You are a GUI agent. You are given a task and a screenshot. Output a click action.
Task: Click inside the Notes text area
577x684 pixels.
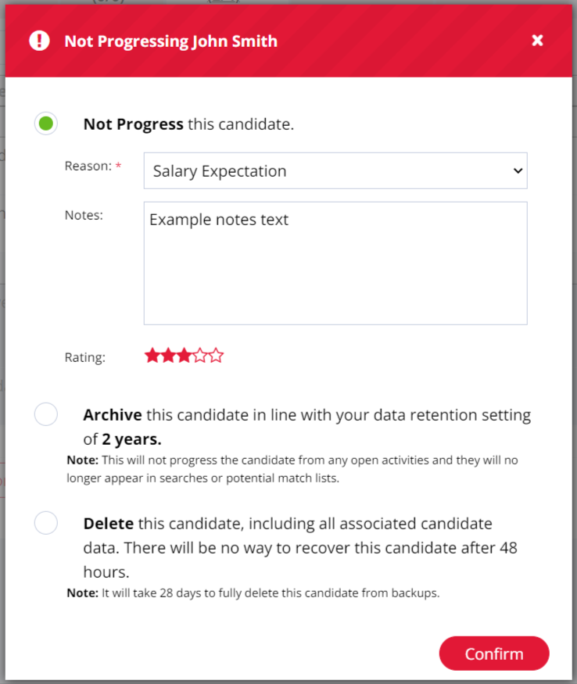tap(335, 262)
